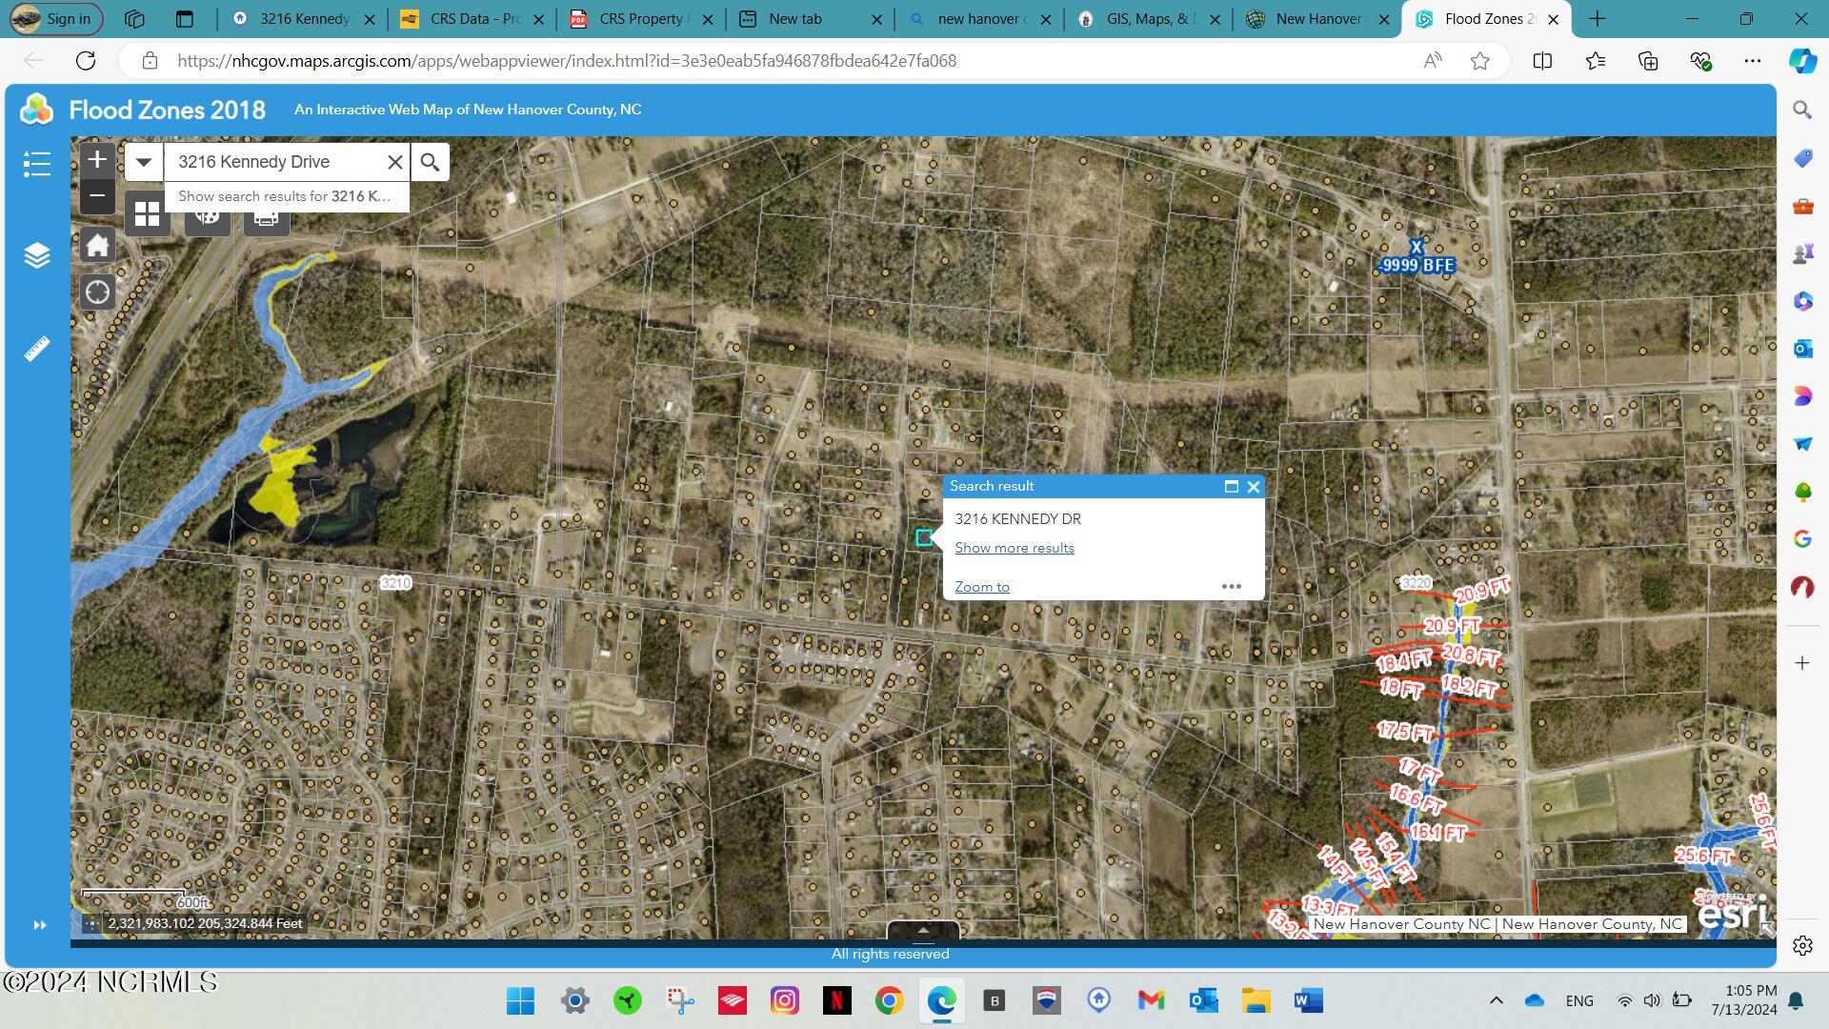Open the tab actions menu icon

185,19
